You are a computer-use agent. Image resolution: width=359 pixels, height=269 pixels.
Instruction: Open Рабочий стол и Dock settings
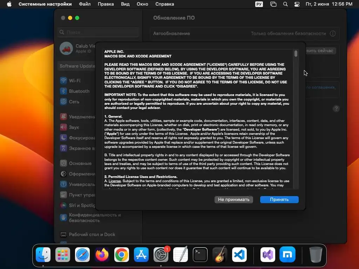(x=88, y=234)
